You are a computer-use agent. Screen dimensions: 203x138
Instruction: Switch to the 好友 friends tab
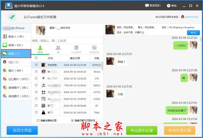click(40, 49)
